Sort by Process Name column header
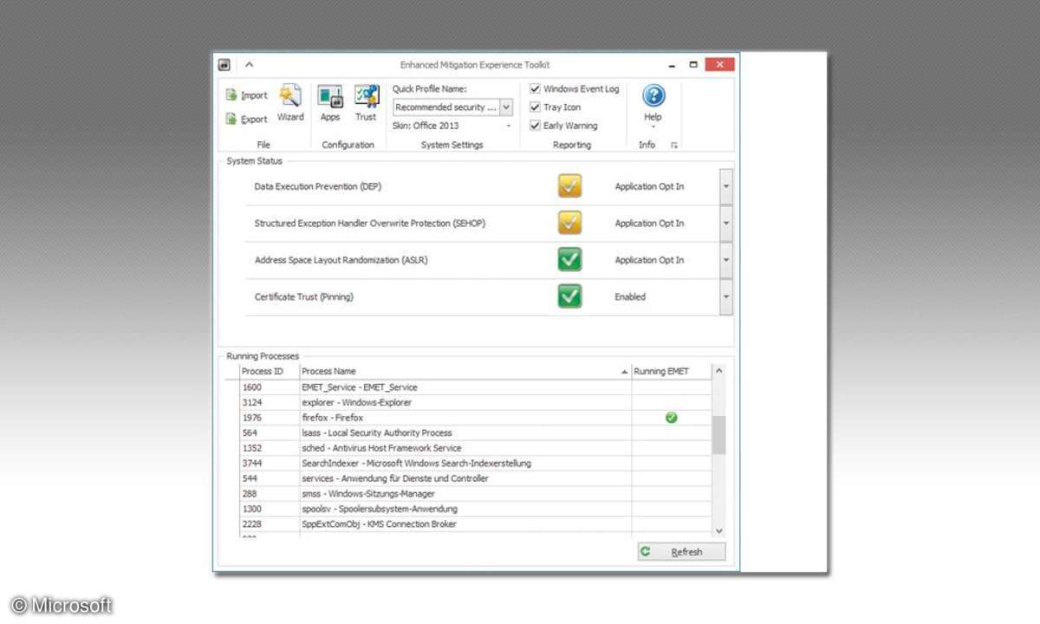1040x624 pixels. (465, 371)
